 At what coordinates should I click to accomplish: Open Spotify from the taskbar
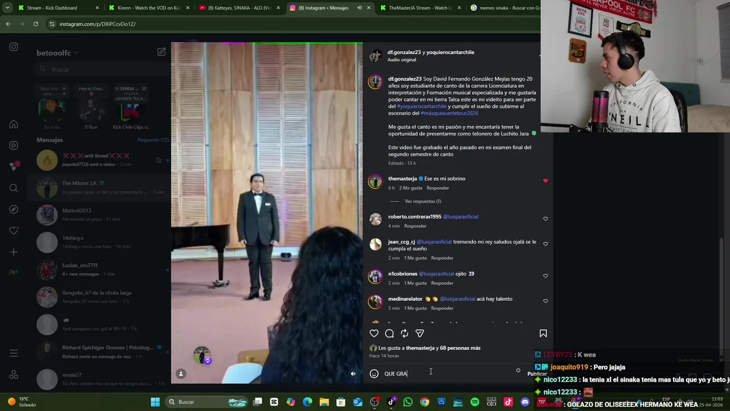coord(475,402)
